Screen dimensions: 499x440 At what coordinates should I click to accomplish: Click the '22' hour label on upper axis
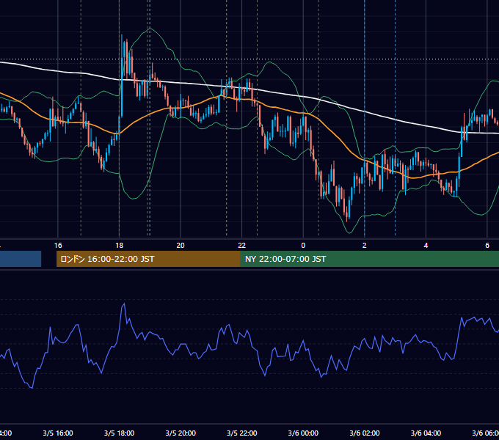242,246
